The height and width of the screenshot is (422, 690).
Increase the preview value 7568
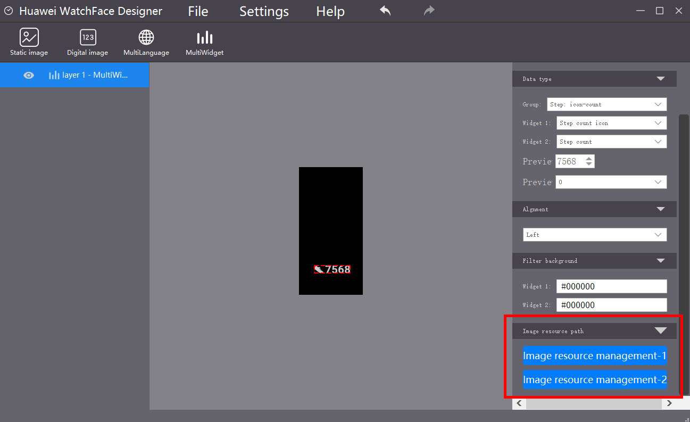point(588,158)
